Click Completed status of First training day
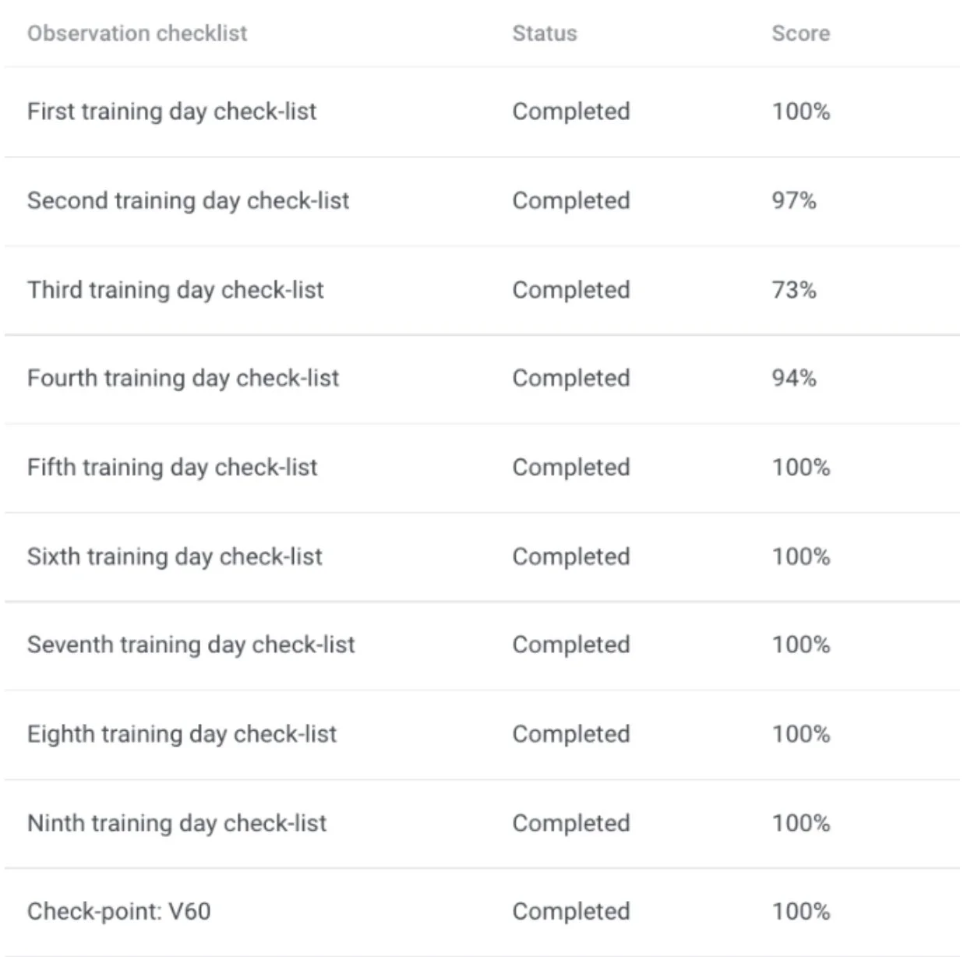 (571, 111)
